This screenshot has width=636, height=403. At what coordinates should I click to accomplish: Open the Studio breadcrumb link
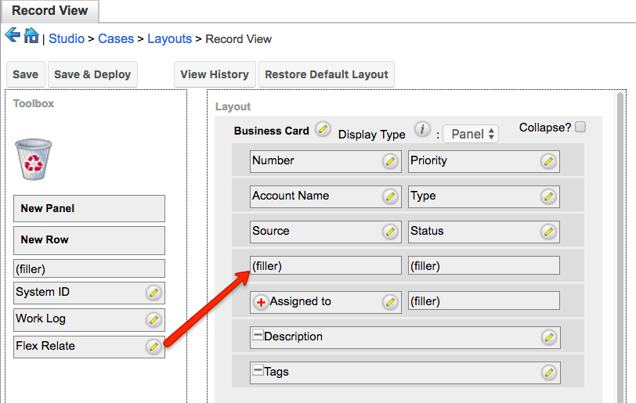(67, 38)
